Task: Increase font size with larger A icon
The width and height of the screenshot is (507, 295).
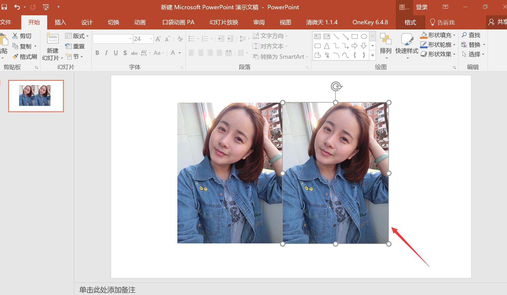Action: [158, 39]
